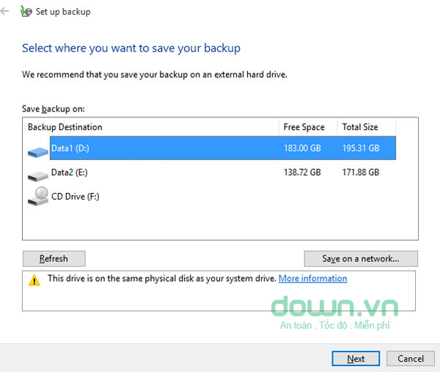Cancel the backup setup
The height and width of the screenshot is (372, 440).
pyautogui.click(x=411, y=359)
